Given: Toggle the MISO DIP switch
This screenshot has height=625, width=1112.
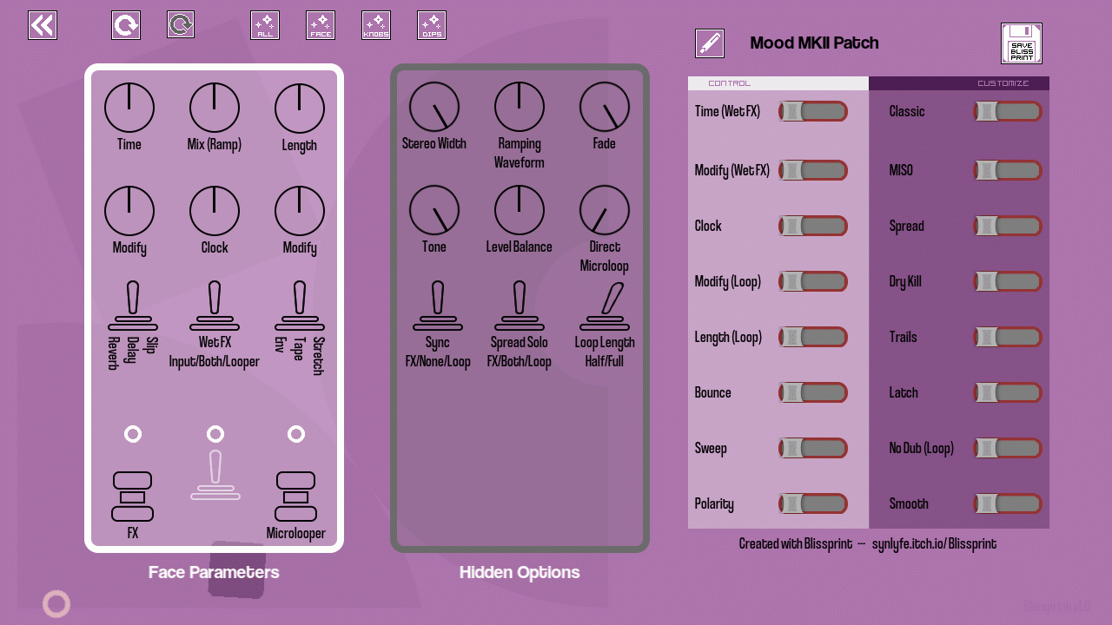Looking at the screenshot, I should (x=1008, y=170).
